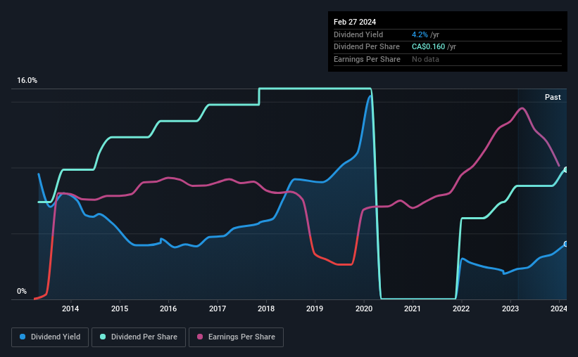Click the tooltip Earnings Per Share row label
Screen dimensions: 578x357
[367, 59]
